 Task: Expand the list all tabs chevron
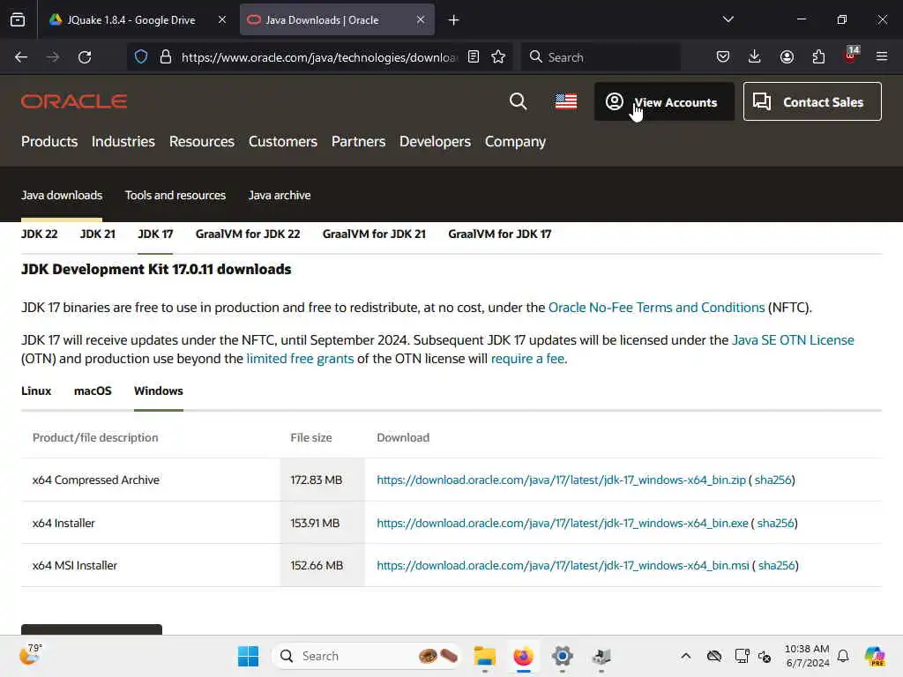click(x=728, y=19)
